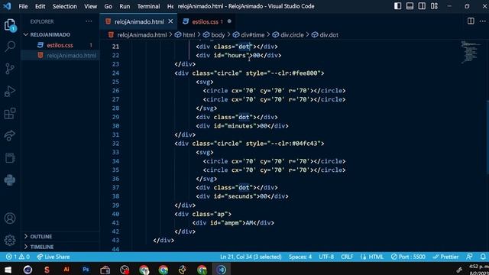Click Visual Studio Code taskbar icon
Image resolution: width=489 pixels, height=275 pixels.
(222, 270)
